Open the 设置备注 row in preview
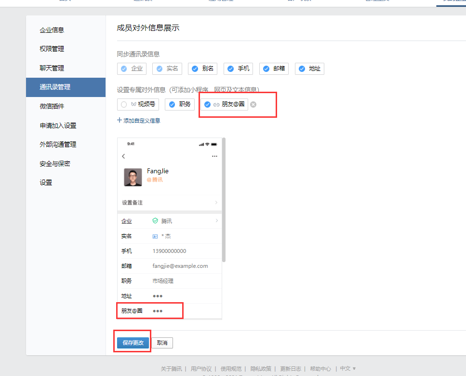466x376 pixels. pyautogui.click(x=170, y=202)
